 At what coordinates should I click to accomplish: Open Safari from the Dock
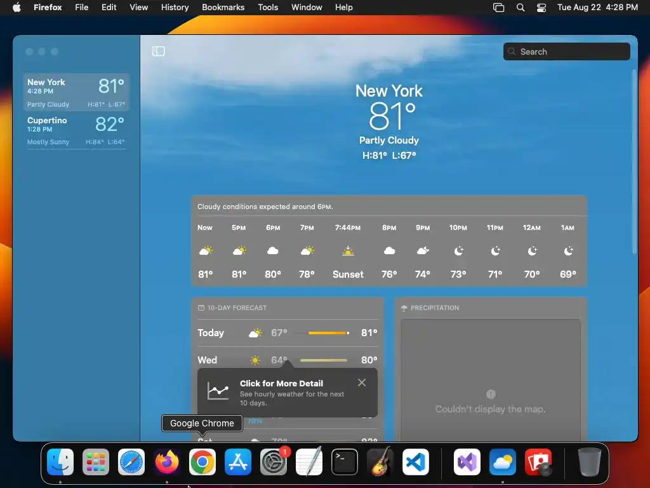pos(131,462)
